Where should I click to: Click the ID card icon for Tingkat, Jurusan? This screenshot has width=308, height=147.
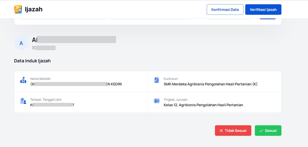point(156,101)
